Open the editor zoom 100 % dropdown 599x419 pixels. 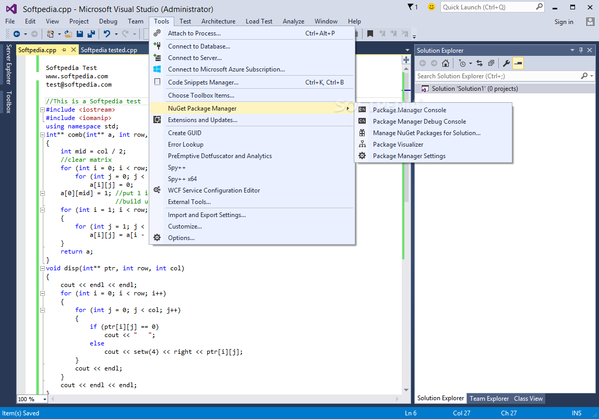tap(45, 399)
